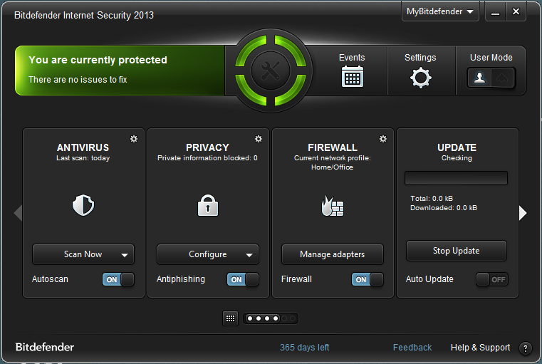
Task: Disable the Antiphishing toggle
Action: 242,279
